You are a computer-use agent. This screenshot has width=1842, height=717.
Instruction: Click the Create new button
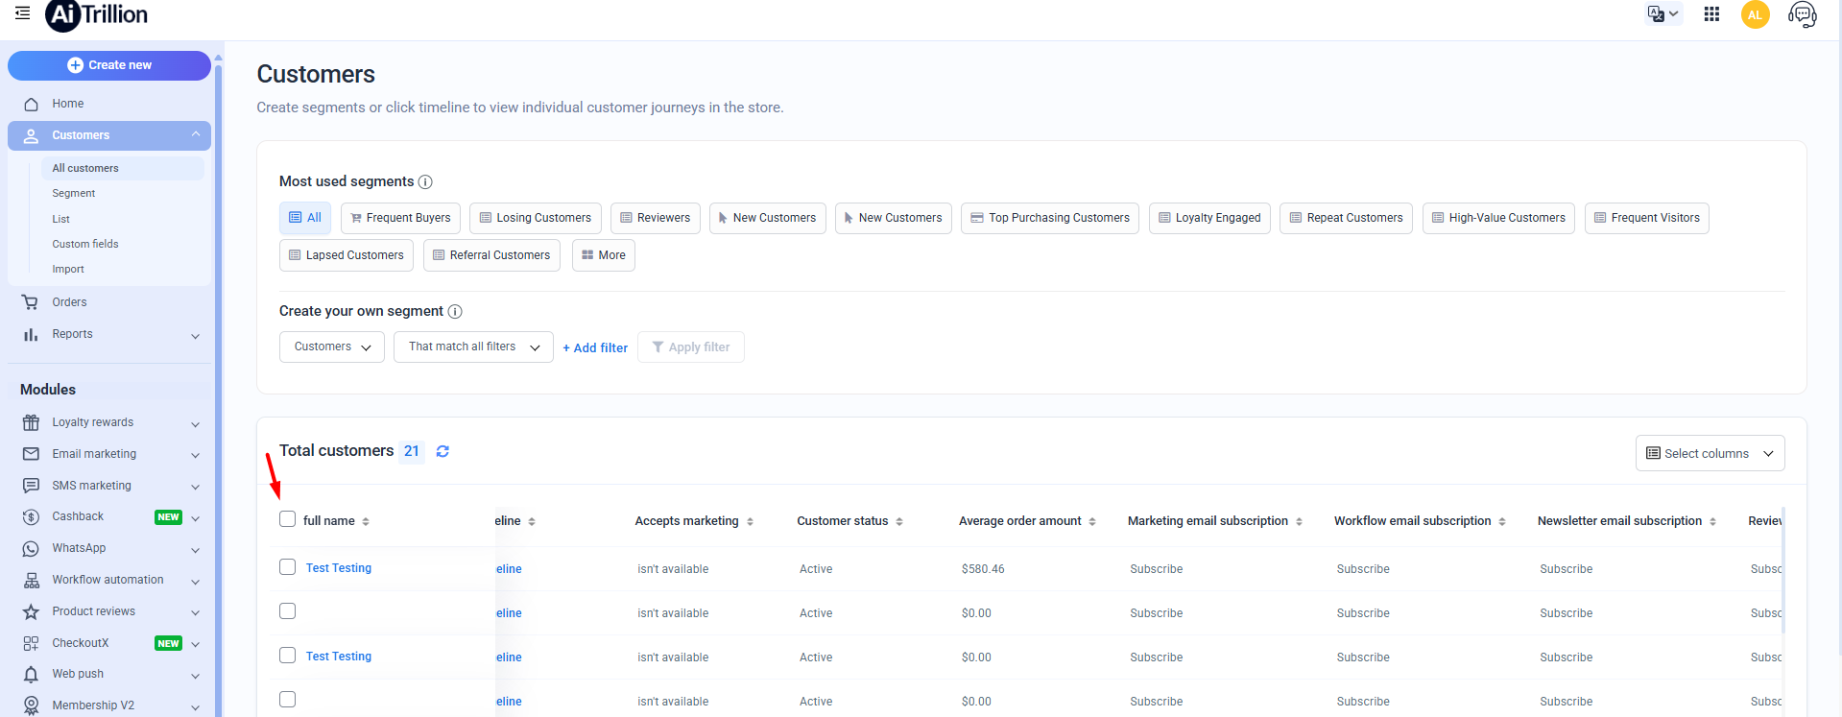(x=109, y=65)
